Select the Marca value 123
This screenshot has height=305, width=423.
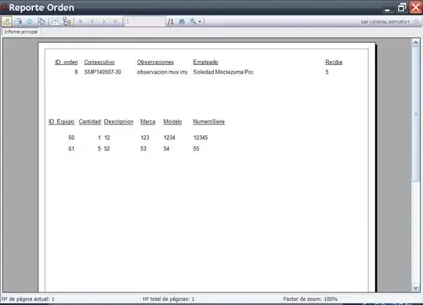click(x=145, y=138)
